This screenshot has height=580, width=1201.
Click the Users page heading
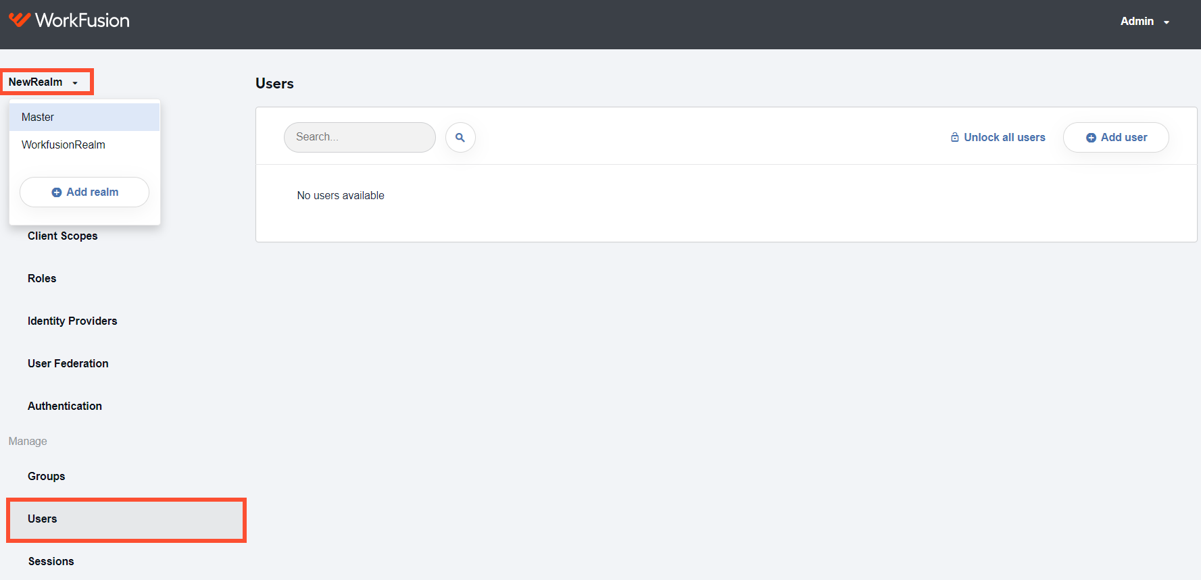[274, 84]
